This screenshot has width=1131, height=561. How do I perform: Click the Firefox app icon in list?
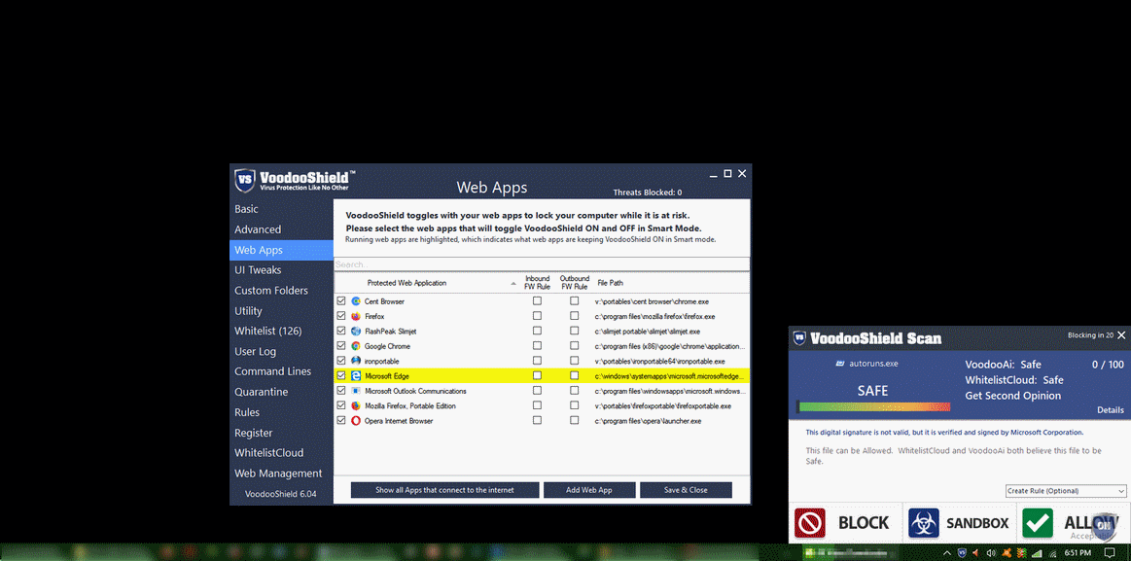point(356,317)
